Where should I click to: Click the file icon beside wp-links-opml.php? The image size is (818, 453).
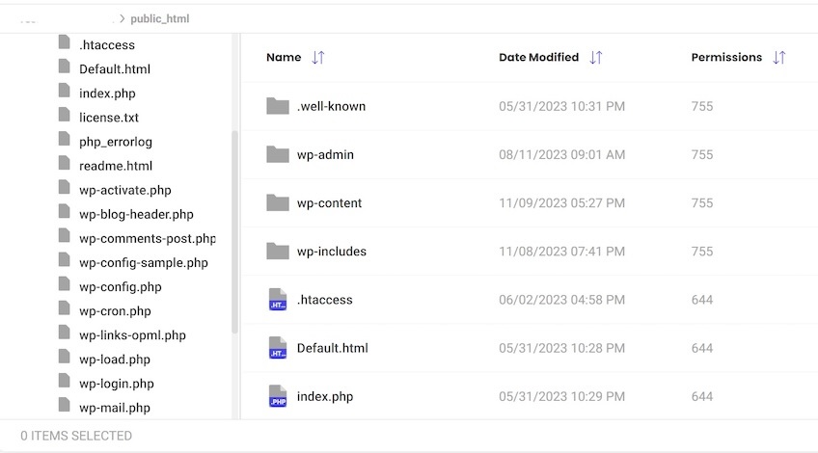click(x=65, y=333)
